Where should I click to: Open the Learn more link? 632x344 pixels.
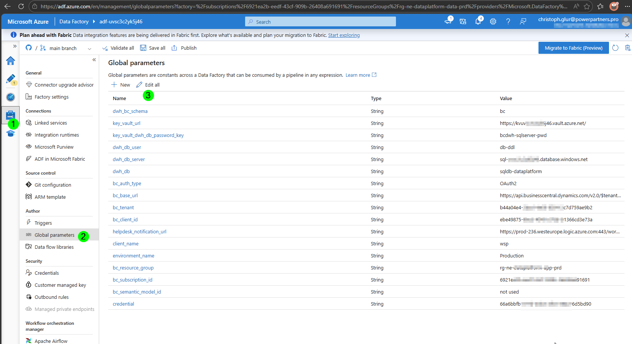point(361,75)
